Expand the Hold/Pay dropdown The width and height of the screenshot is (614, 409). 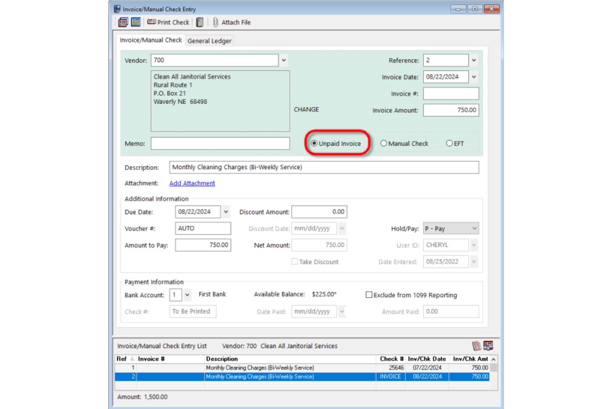point(475,228)
